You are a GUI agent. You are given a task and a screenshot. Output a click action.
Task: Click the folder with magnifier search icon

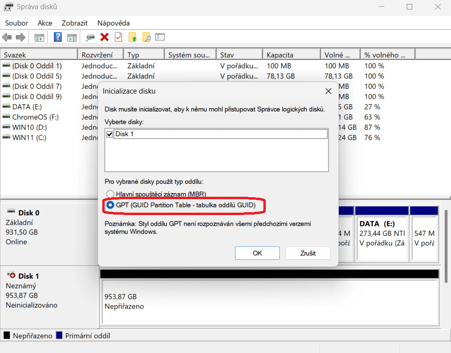point(146,37)
